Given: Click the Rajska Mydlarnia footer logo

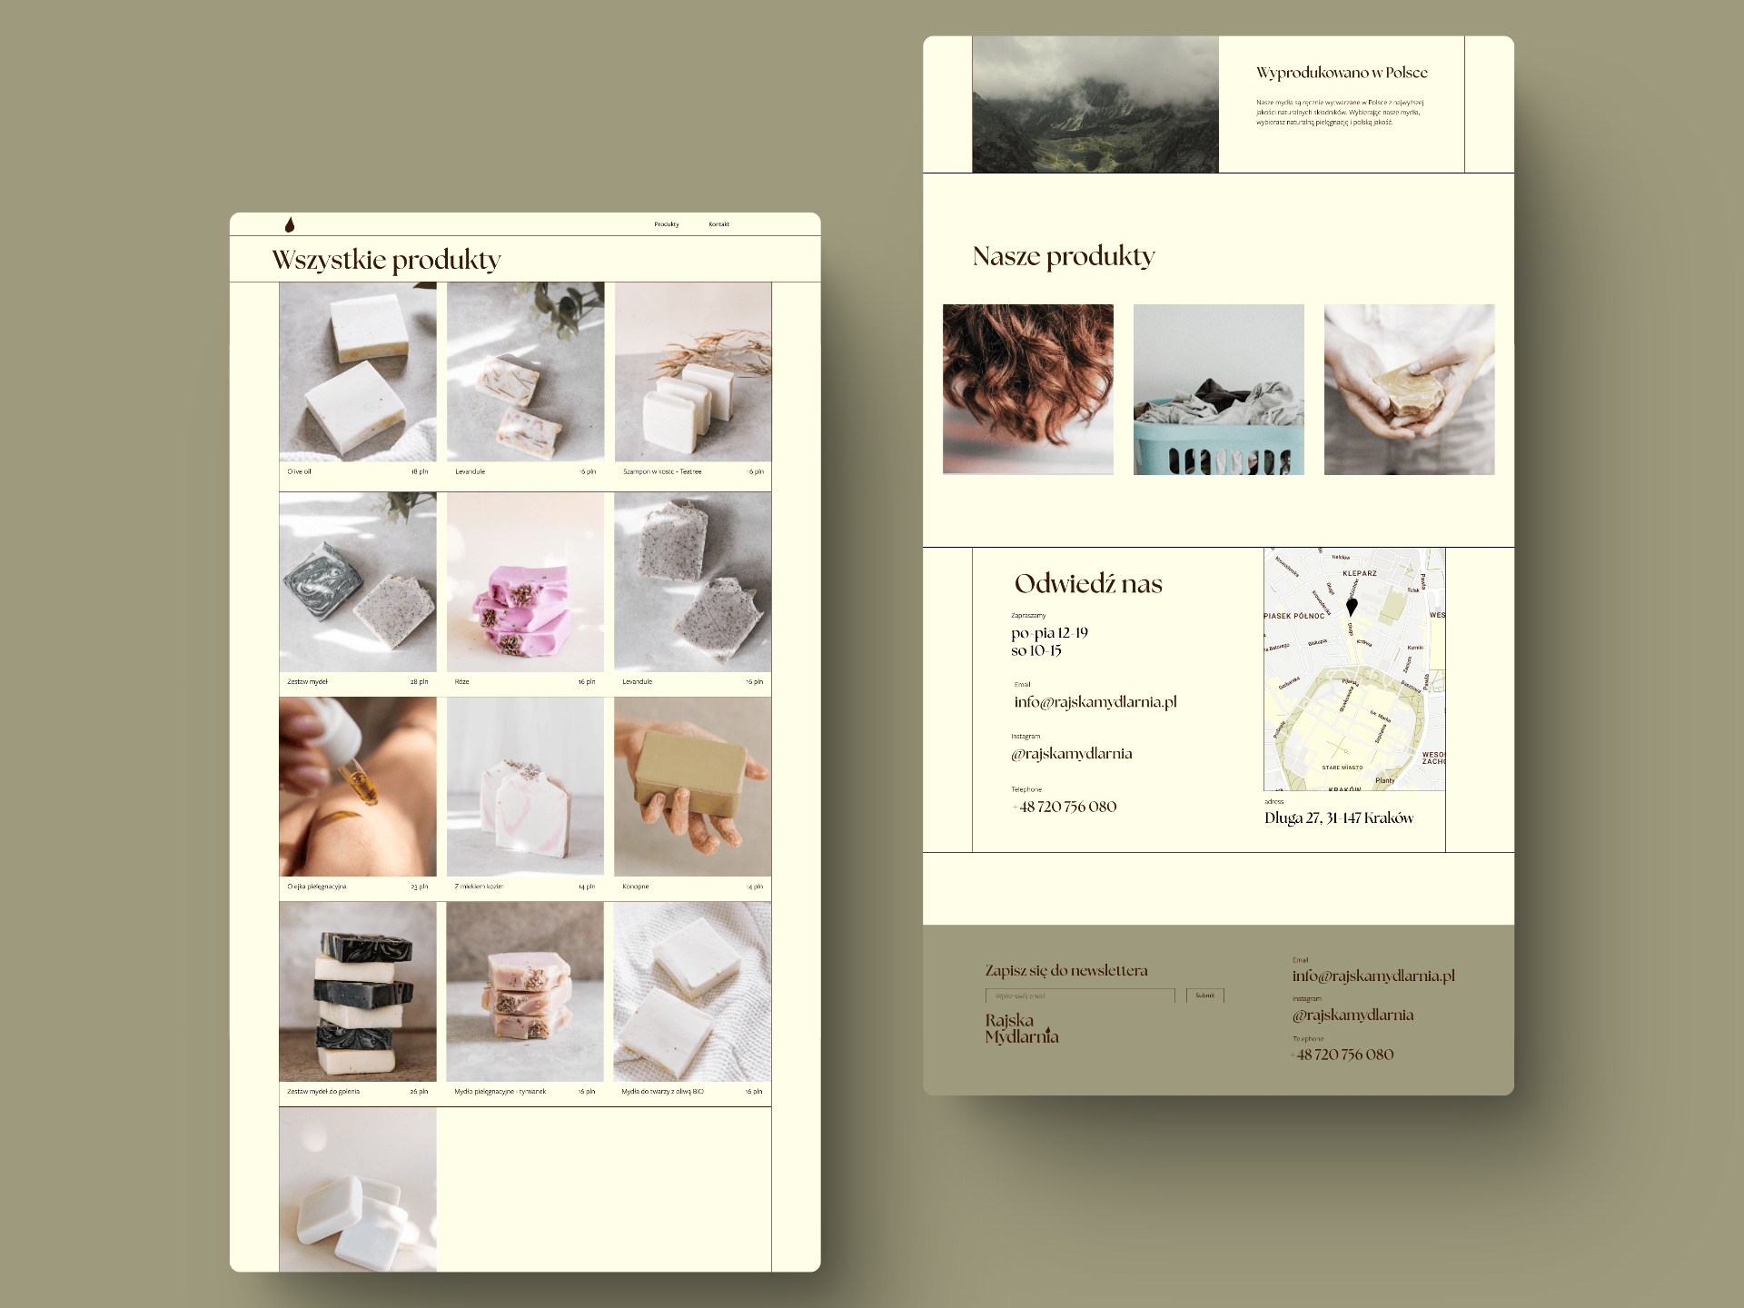Looking at the screenshot, I should tap(1021, 1028).
